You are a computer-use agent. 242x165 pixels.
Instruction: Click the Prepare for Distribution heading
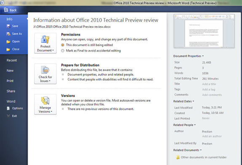point(80,65)
